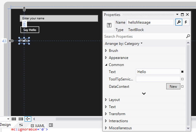Screen dimensions: 196x132
Task: Click the Properties panel scroll up arrow
Action: pos(188,43)
